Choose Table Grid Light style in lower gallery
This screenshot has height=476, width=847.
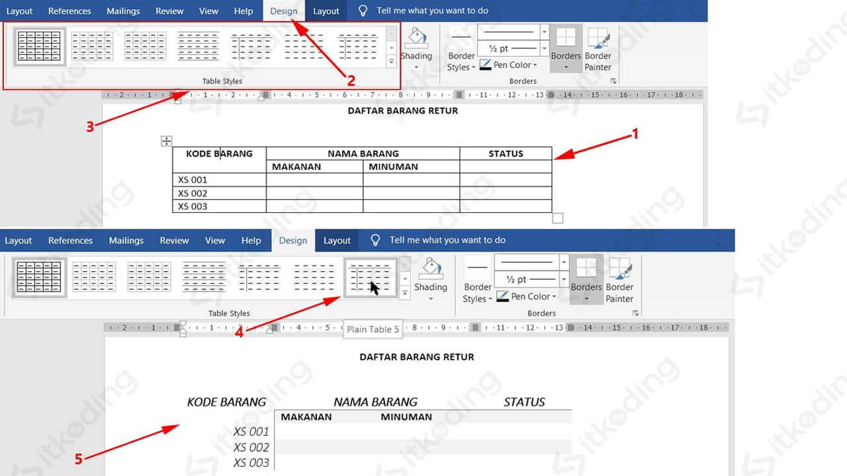94,277
